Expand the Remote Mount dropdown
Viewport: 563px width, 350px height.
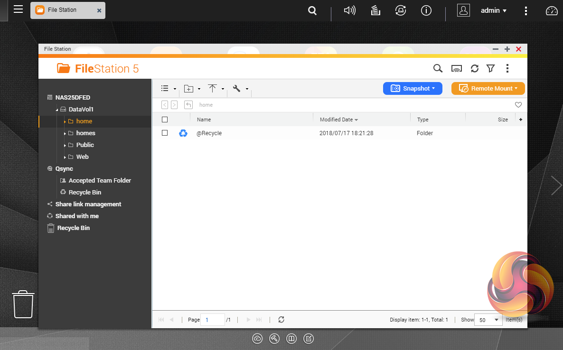coord(488,88)
